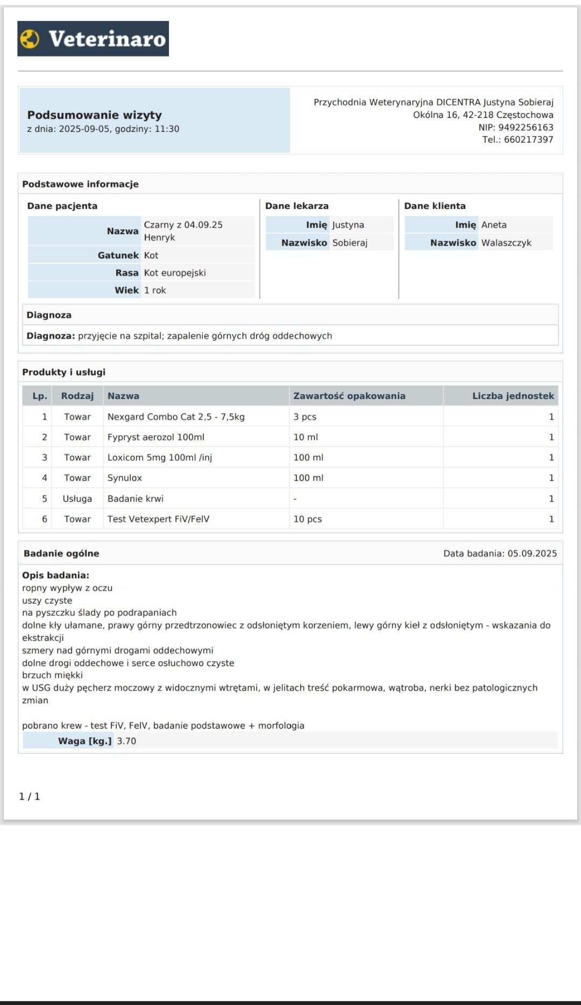Click line 'ropny wypływ z oczu'

67,588
